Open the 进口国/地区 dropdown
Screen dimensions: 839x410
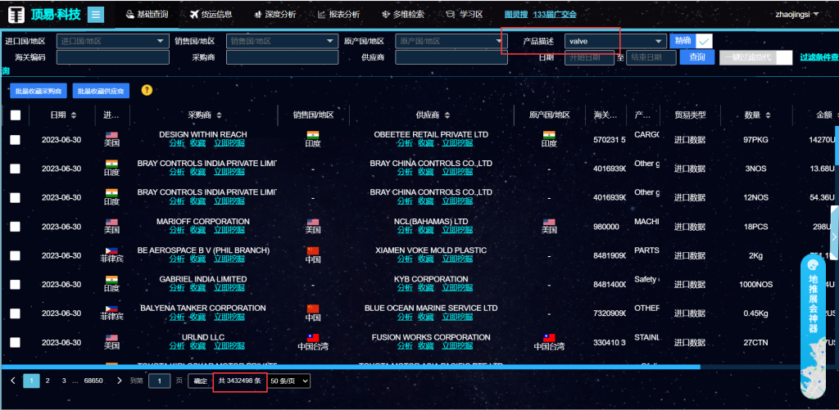tap(111, 41)
